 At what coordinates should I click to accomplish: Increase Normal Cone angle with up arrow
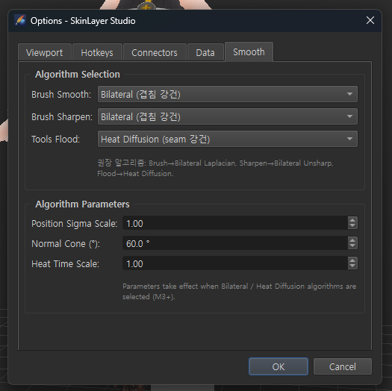point(352,240)
